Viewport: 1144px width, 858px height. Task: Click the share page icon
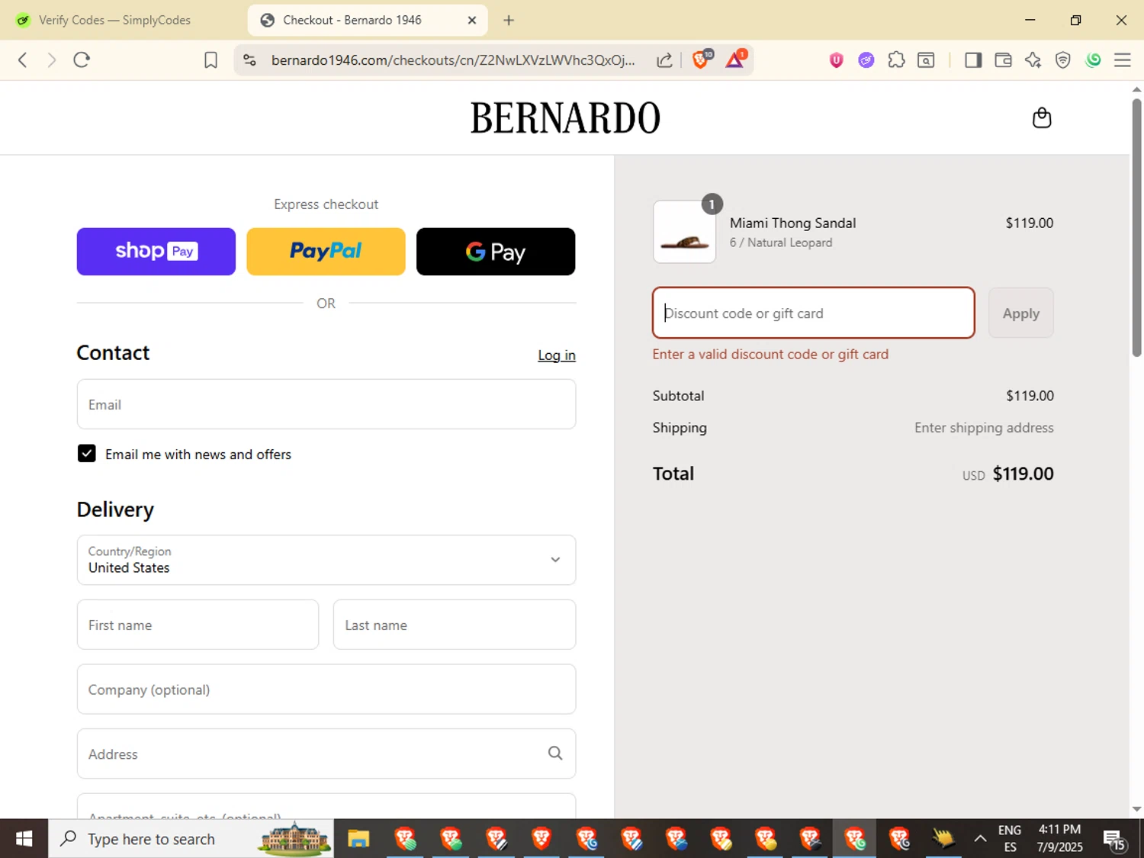664,60
